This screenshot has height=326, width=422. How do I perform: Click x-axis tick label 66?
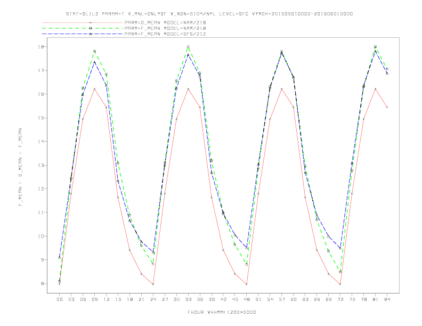tap(317, 299)
